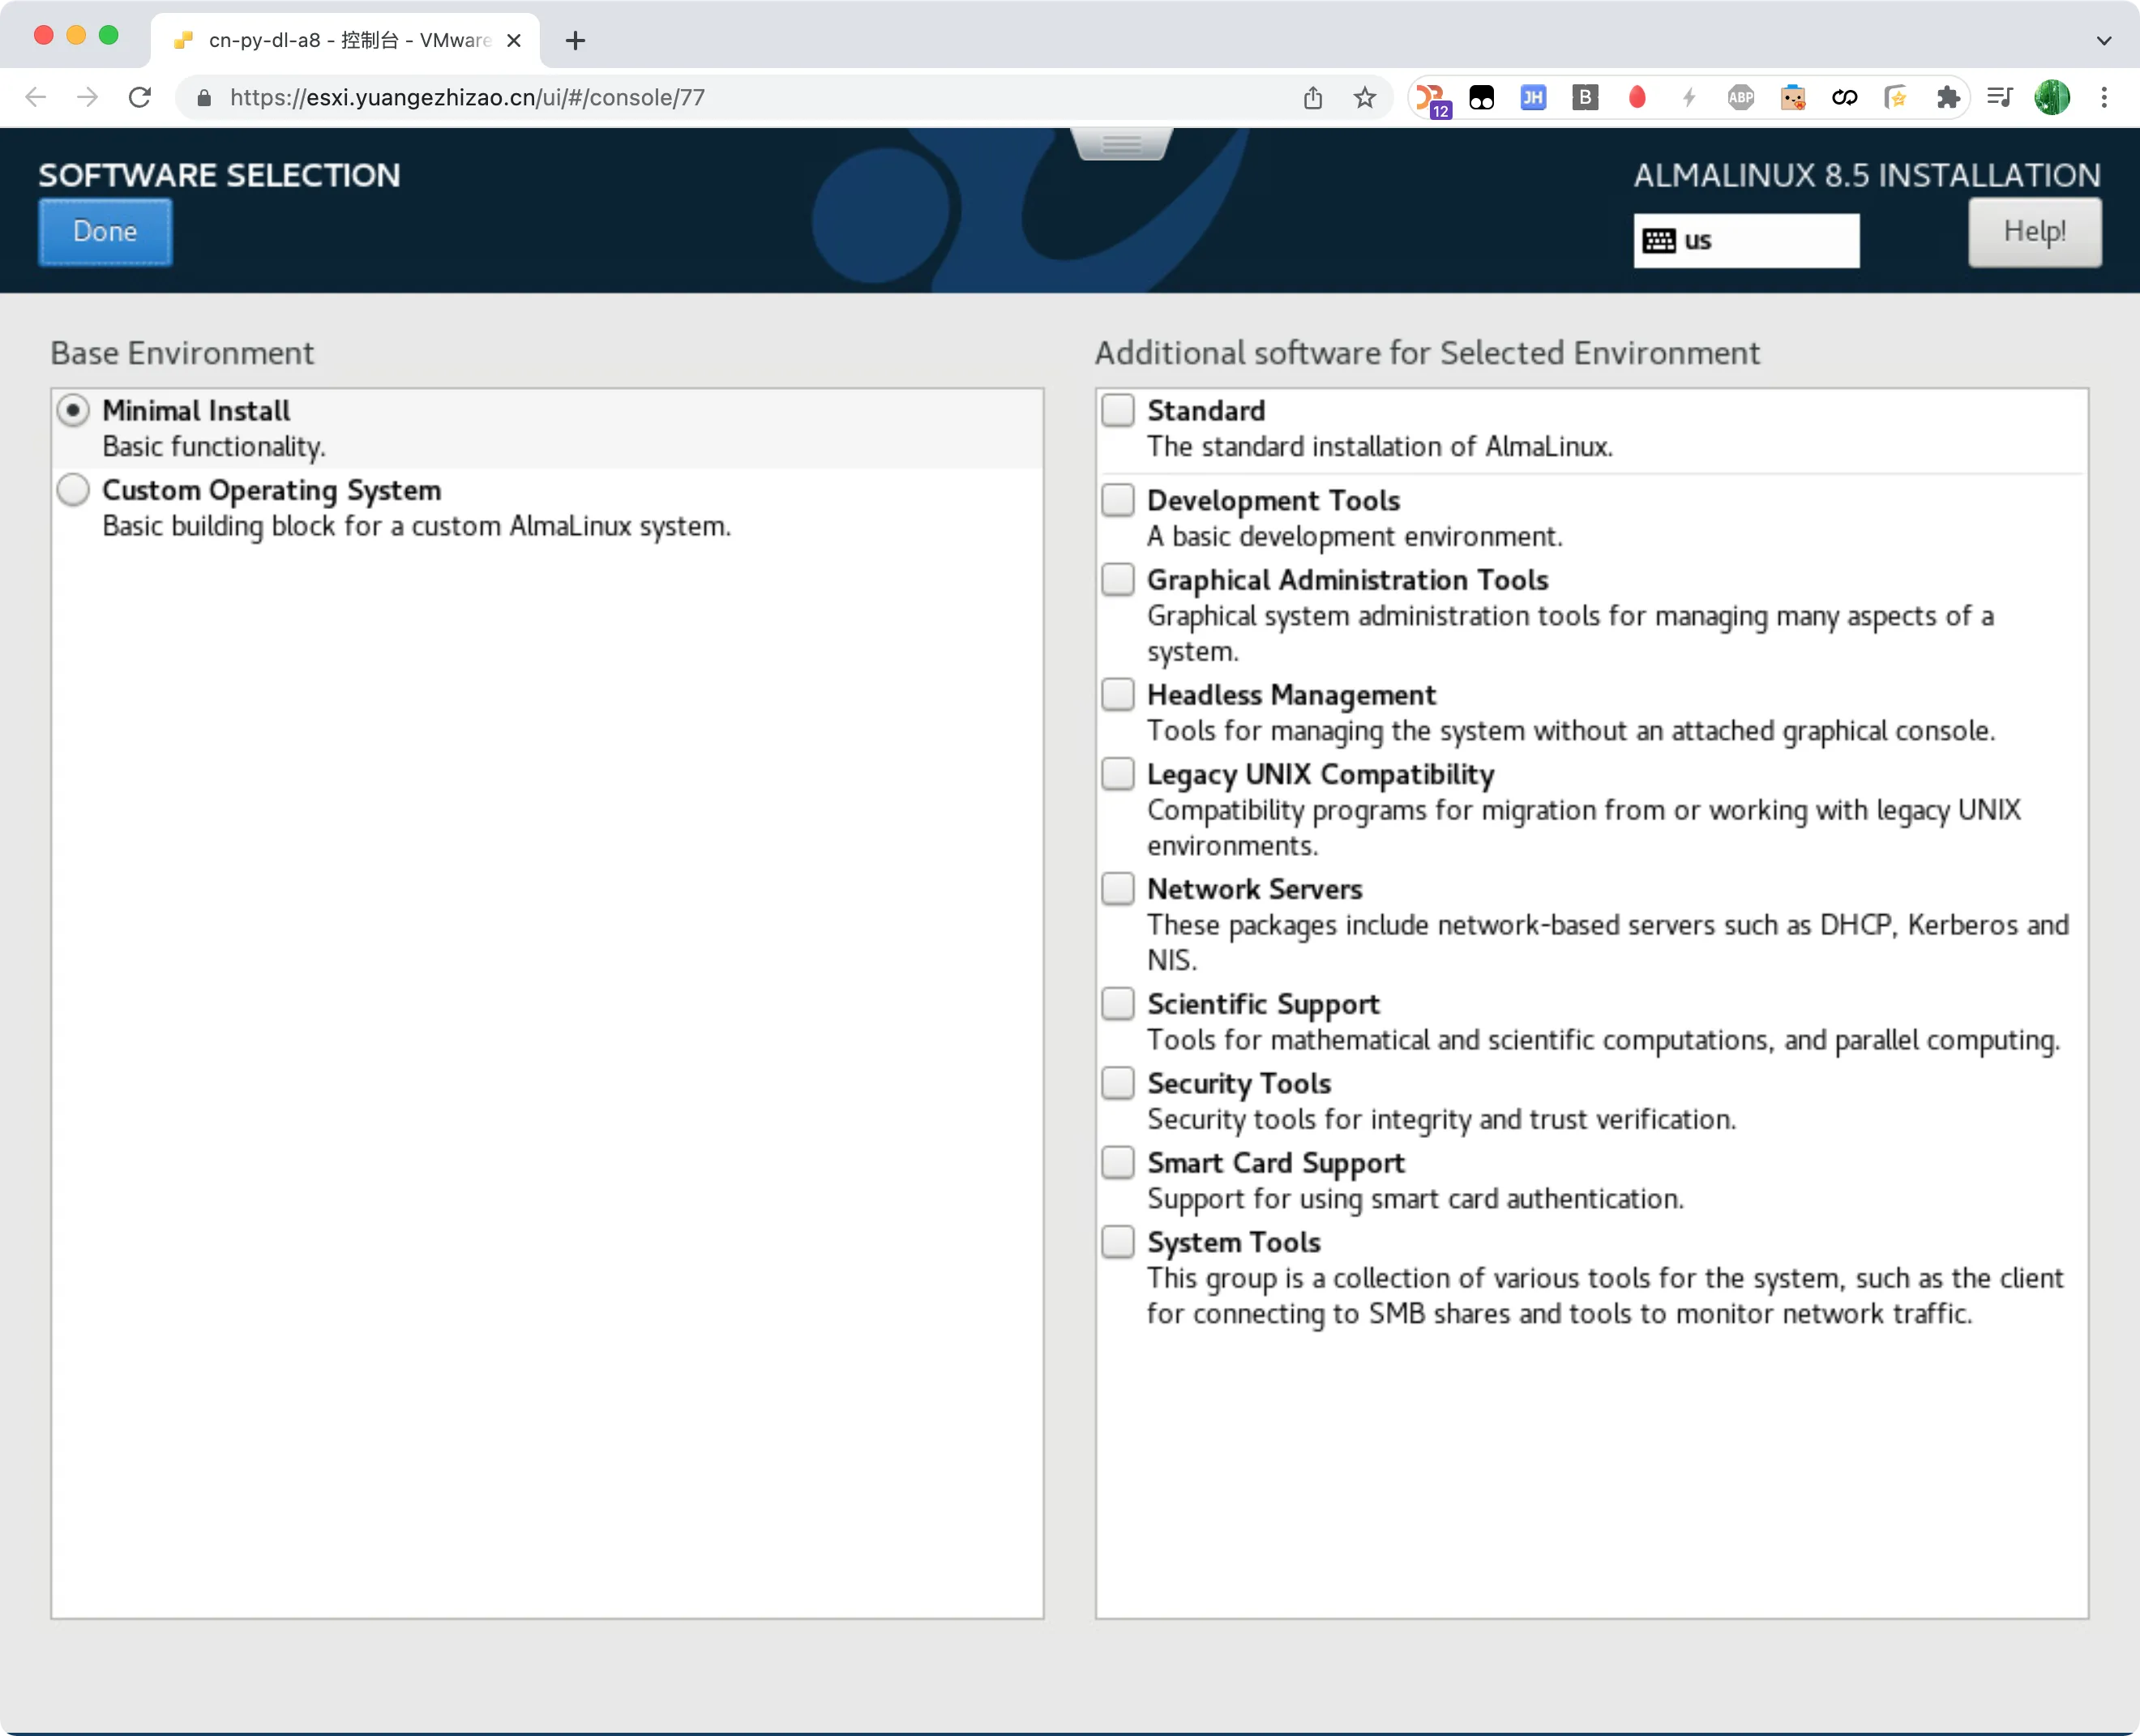View site info via padlock icon

204,97
